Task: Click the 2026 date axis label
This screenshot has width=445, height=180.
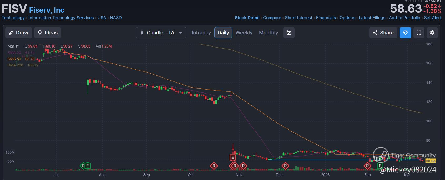Action: coord(325,175)
